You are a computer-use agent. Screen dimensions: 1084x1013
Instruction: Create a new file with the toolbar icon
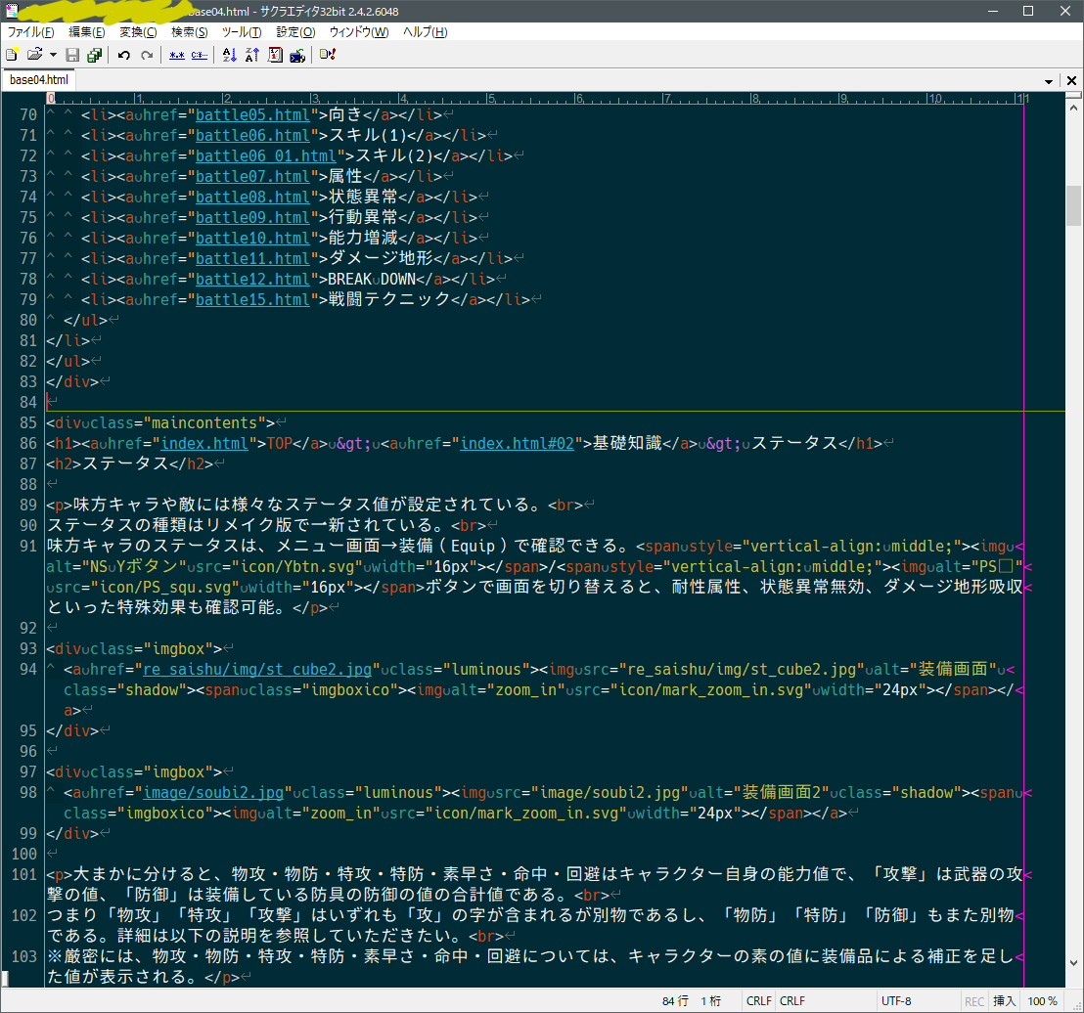[13, 55]
